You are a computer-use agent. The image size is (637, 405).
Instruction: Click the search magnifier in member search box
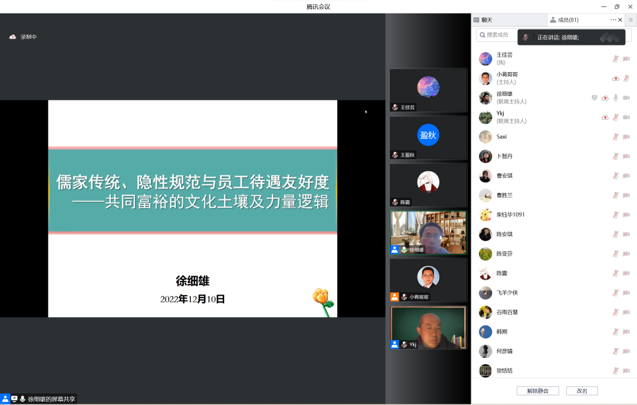click(482, 35)
